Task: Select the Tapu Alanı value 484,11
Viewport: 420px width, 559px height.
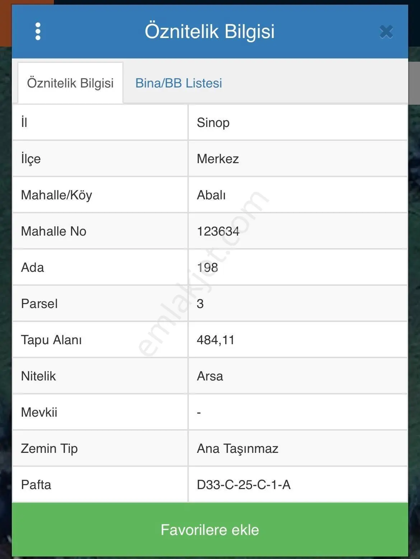Action: tap(216, 340)
